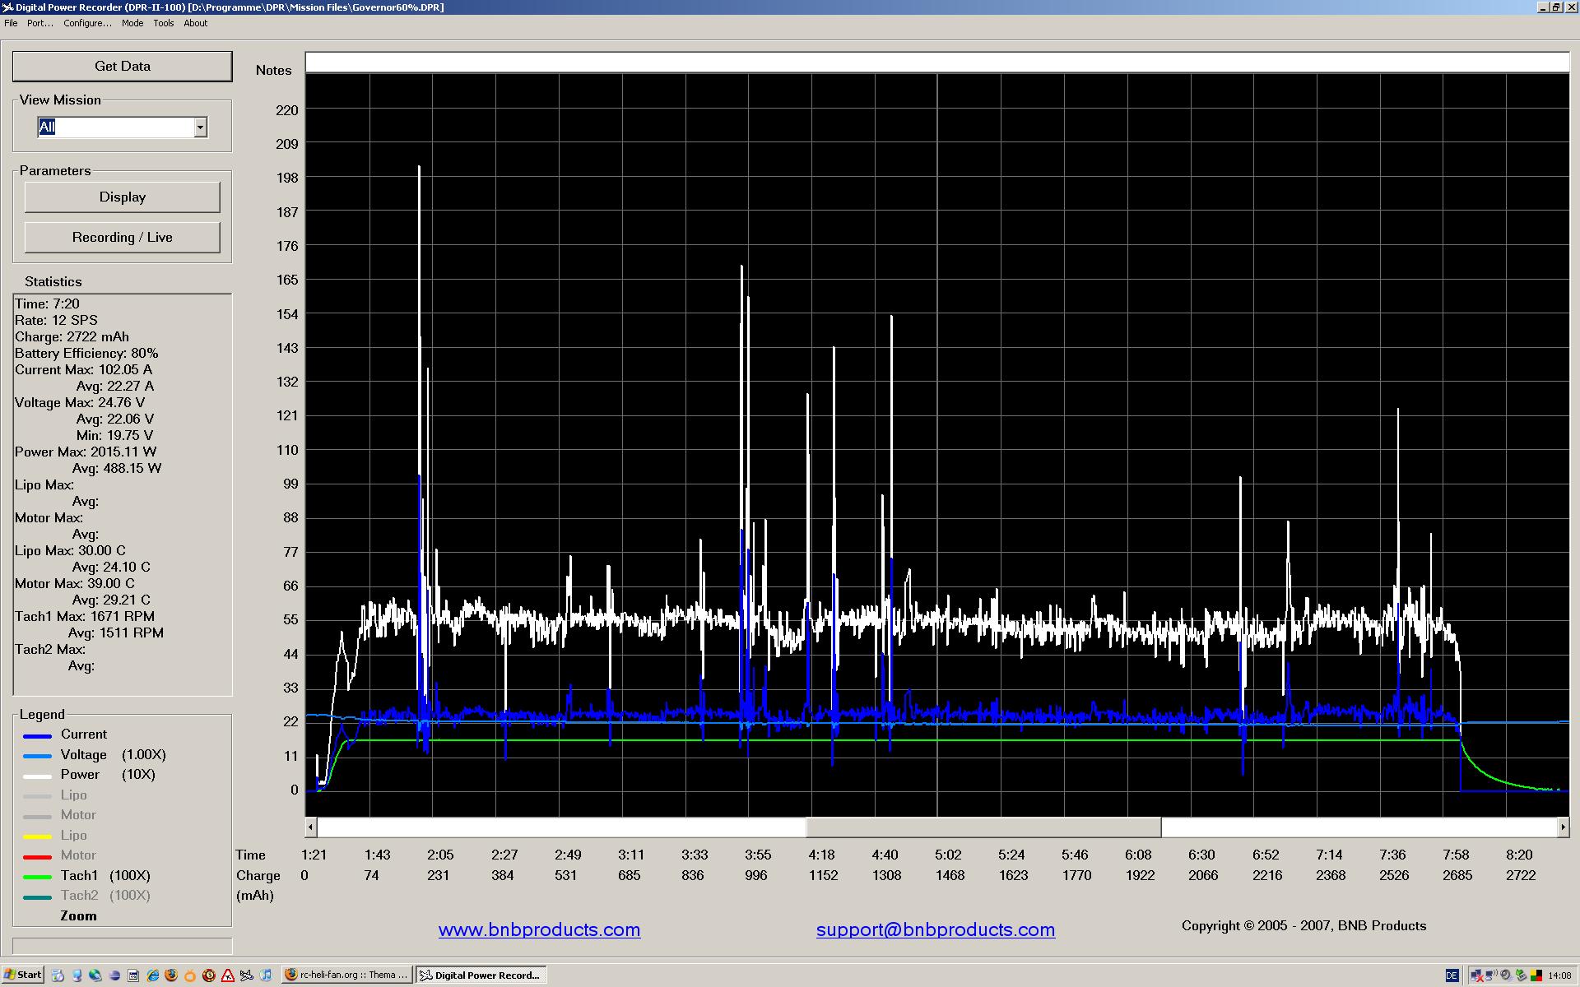Click the Display parameters button

(x=122, y=197)
